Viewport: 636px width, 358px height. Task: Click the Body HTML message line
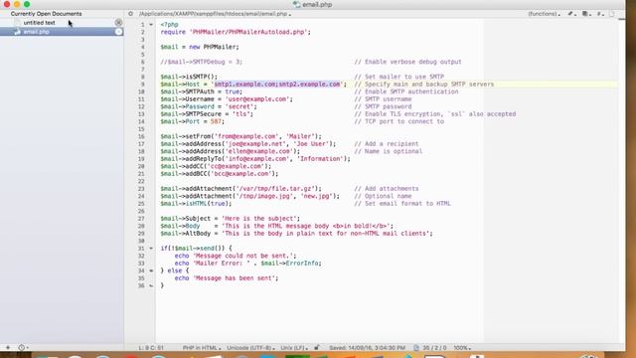[x=276, y=226]
